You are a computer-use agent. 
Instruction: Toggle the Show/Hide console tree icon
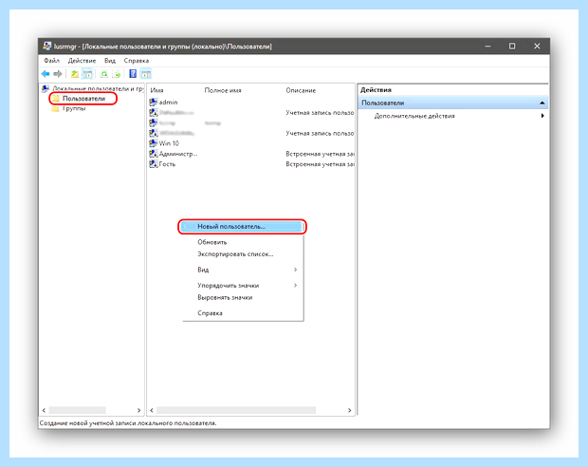(x=87, y=74)
